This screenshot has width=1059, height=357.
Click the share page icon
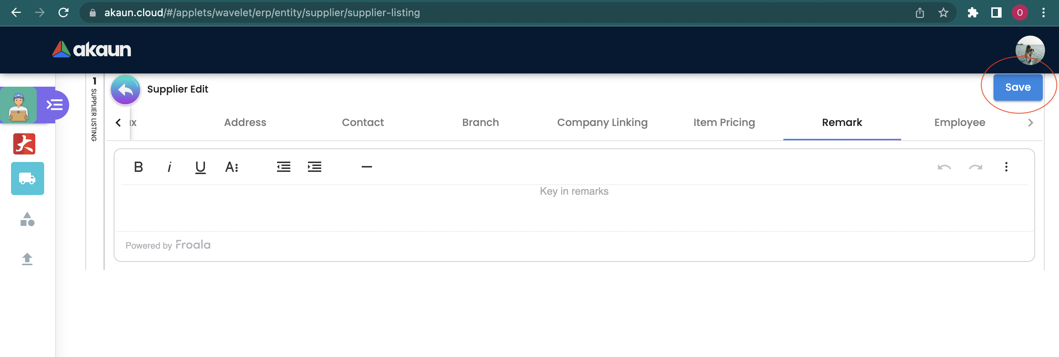(x=920, y=13)
